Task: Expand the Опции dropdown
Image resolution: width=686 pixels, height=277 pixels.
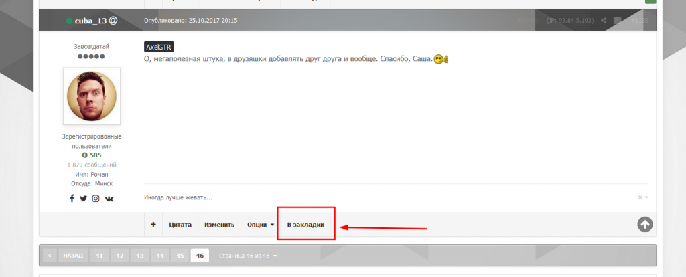Action: coord(261,225)
